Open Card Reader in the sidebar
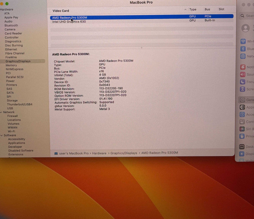The image size is (254, 219). (13, 33)
